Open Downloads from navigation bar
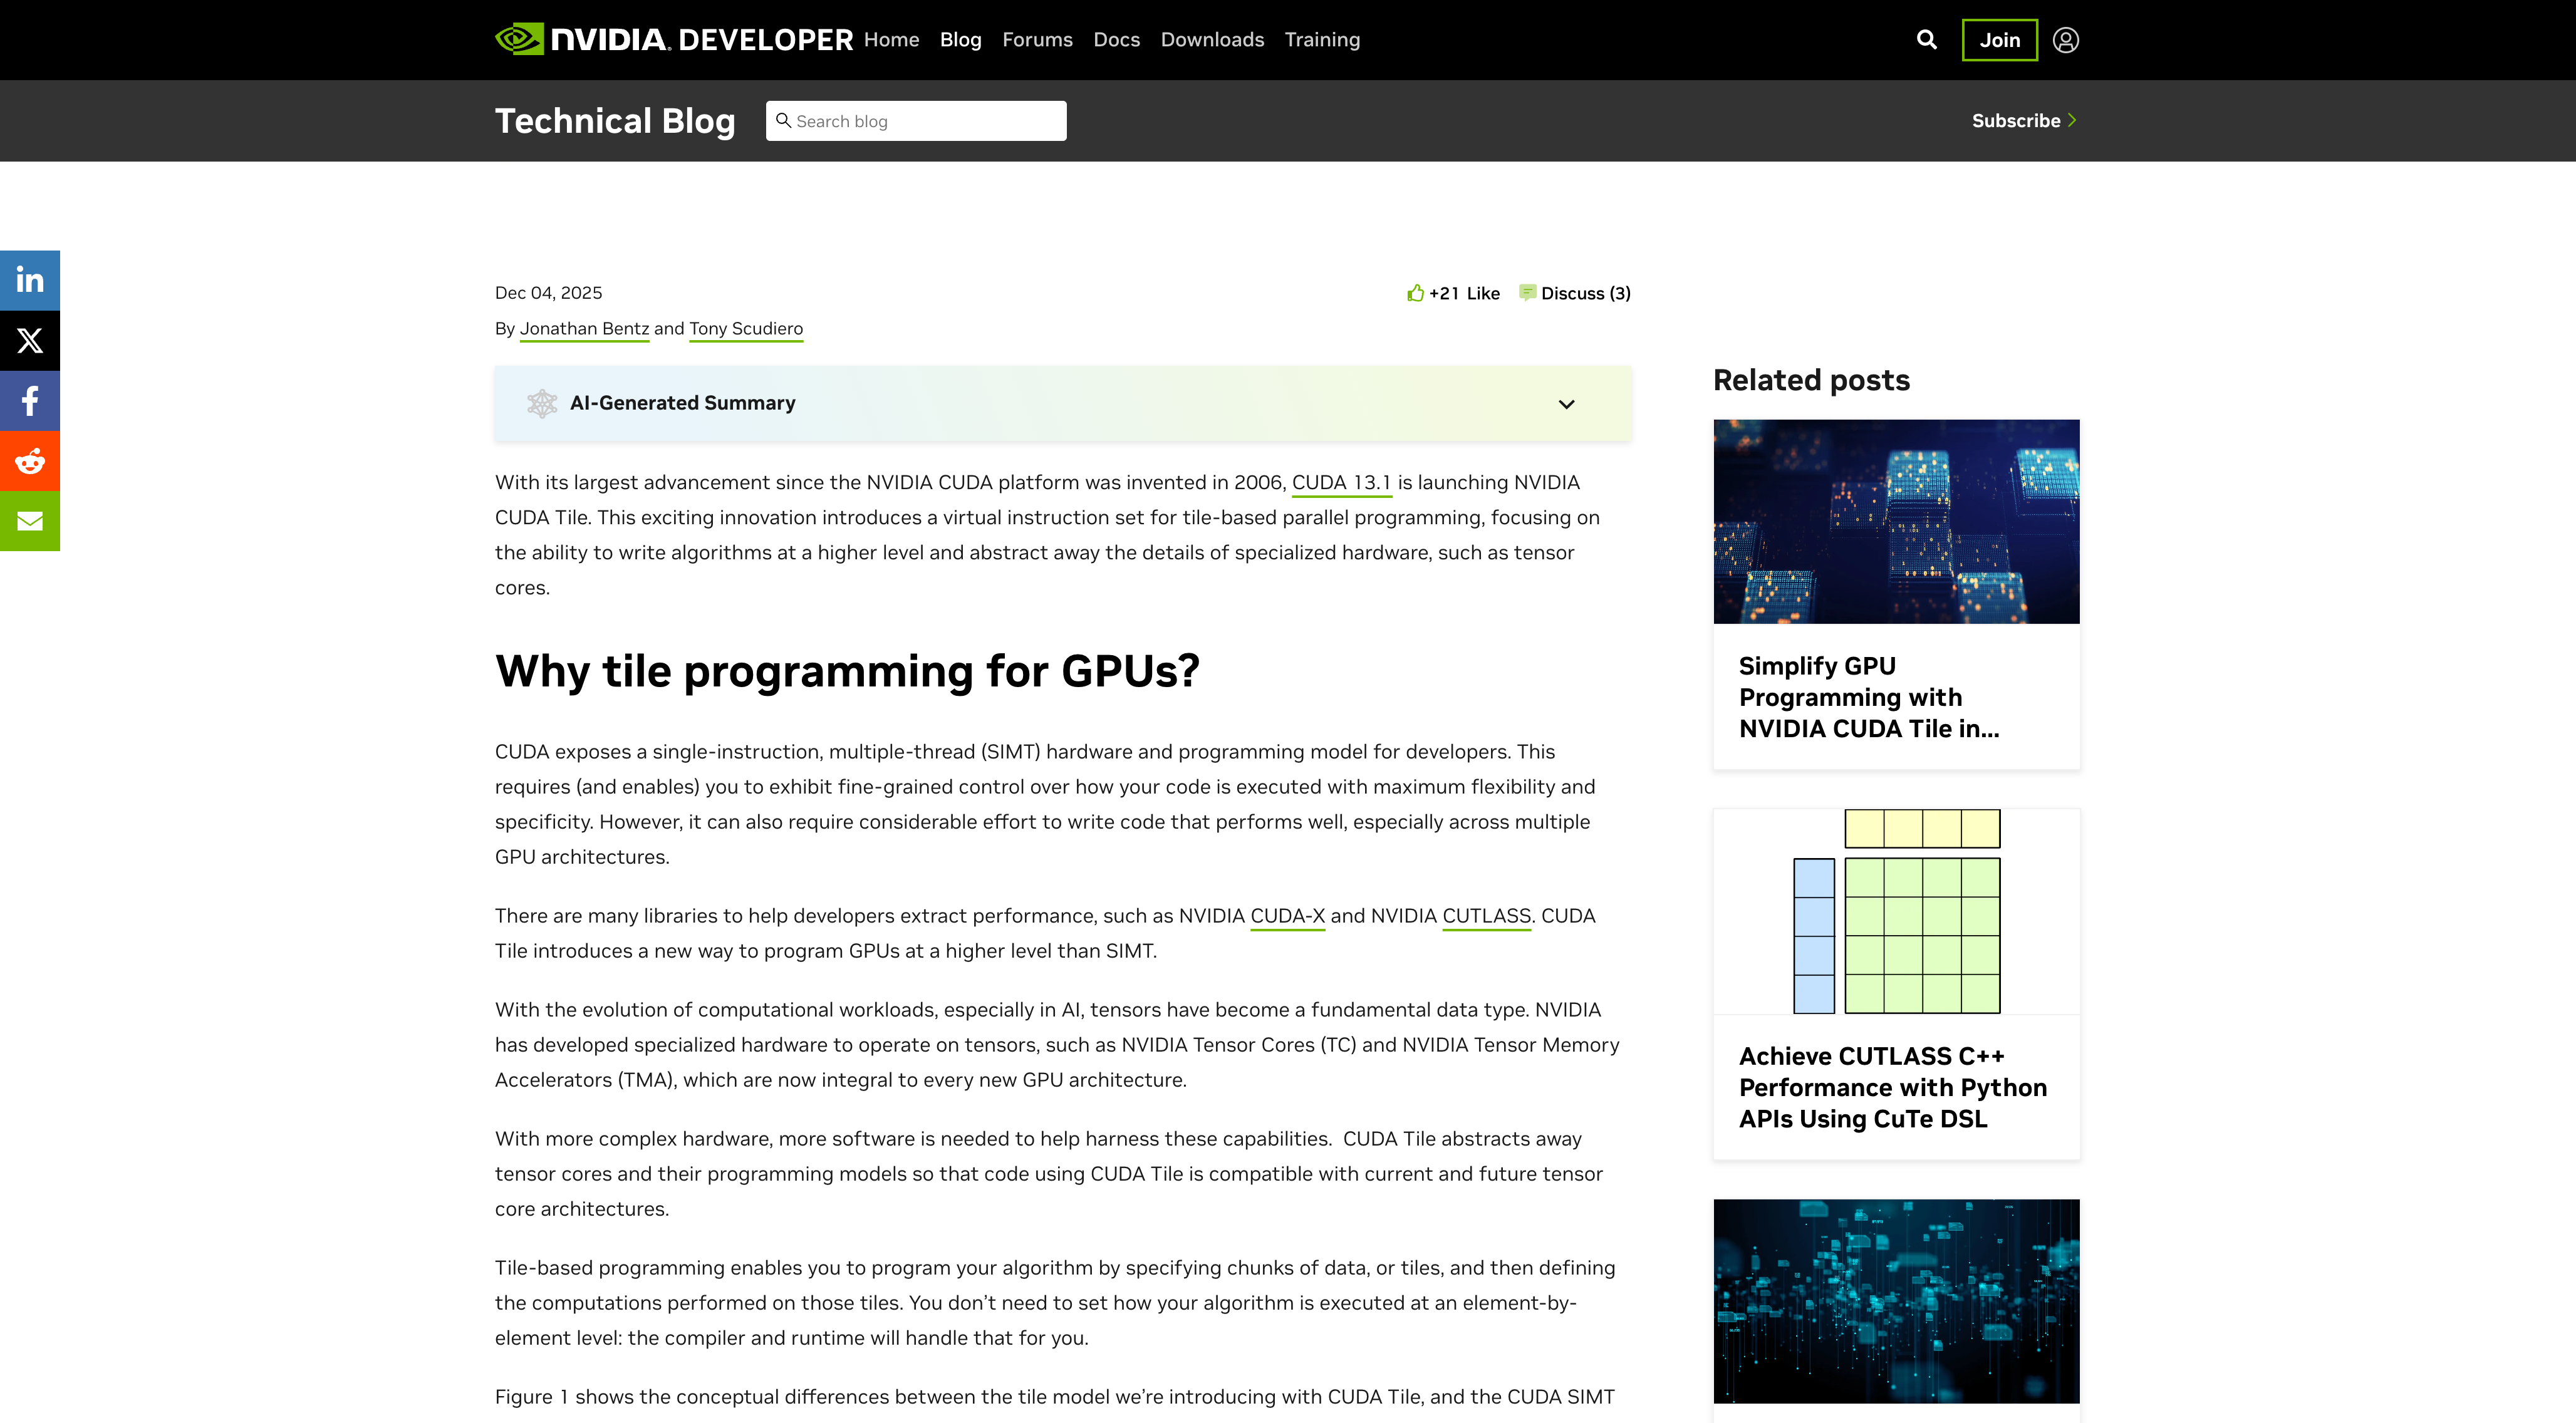 [1212, 40]
